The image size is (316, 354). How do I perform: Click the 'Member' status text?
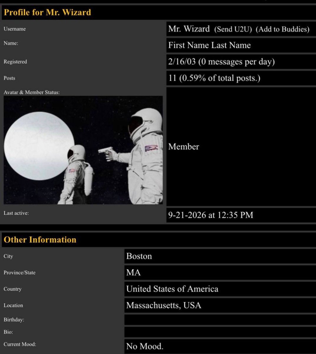[x=184, y=147]
